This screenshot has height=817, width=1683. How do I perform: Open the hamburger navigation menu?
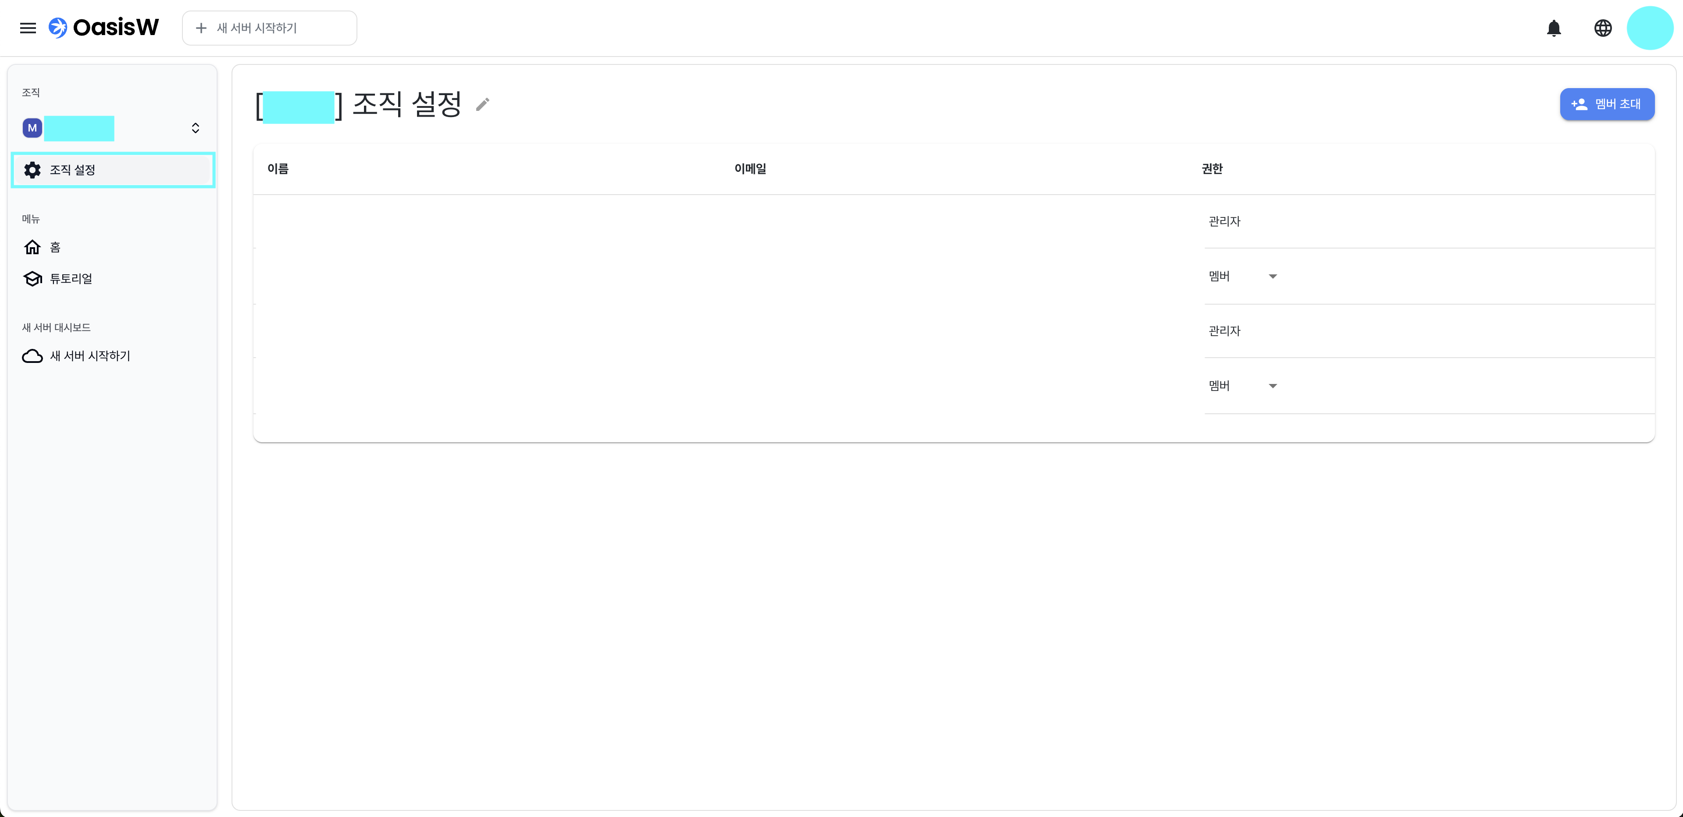pyautogui.click(x=28, y=28)
